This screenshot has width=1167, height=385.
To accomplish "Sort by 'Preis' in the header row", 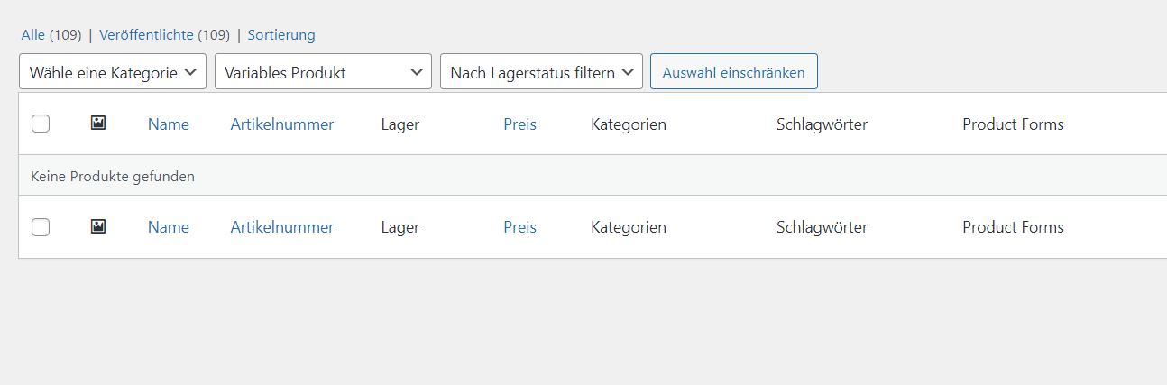I will (x=519, y=124).
